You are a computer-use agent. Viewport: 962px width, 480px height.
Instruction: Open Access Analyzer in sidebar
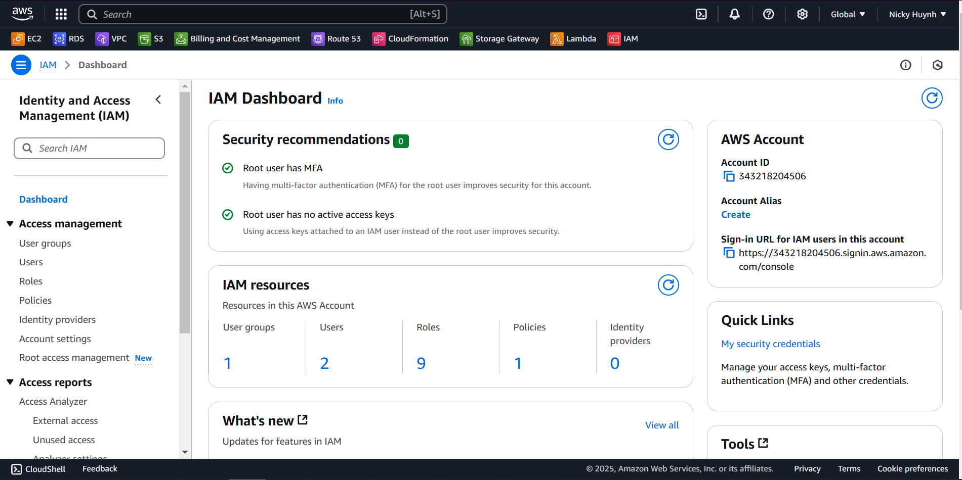(53, 402)
